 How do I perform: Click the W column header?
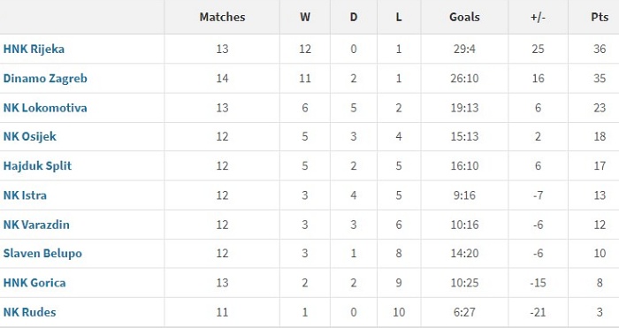coord(305,17)
